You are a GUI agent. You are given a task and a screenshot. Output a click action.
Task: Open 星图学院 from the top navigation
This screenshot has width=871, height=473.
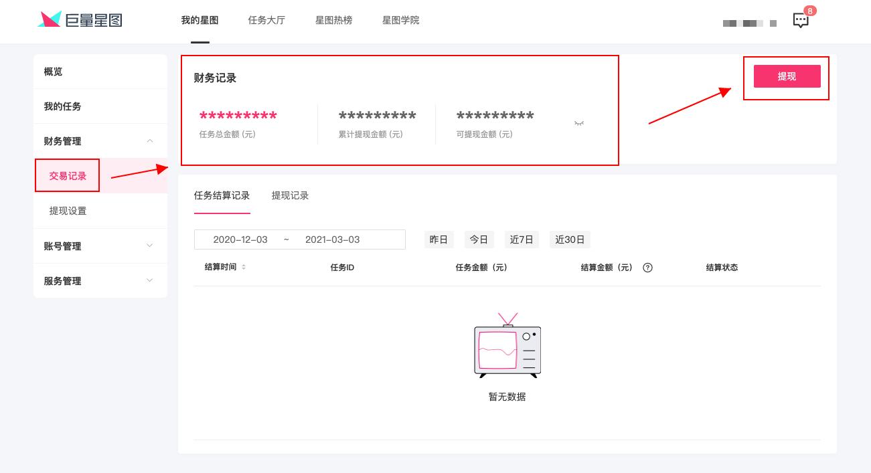(x=400, y=20)
